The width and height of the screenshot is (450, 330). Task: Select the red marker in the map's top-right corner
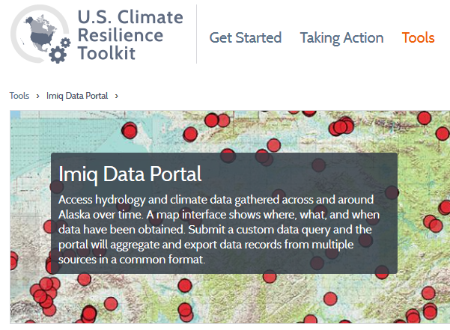(x=425, y=117)
